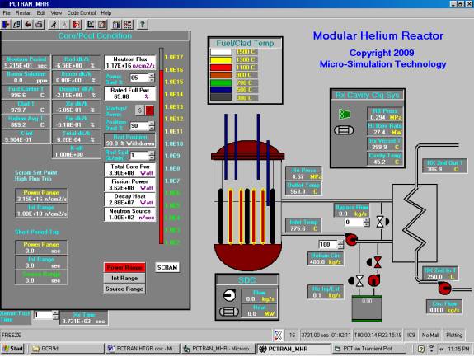Click the red back arrow toolbar icon
Image resolution: width=474 pixels, height=357 pixels.
click(28, 25)
